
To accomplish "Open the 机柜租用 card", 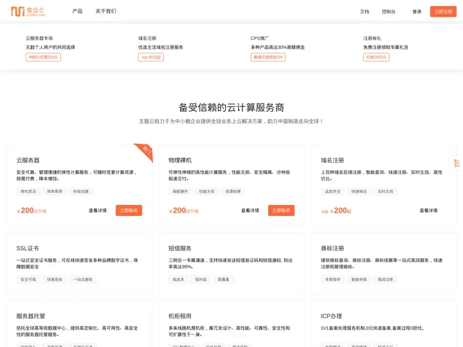I will coord(232,324).
